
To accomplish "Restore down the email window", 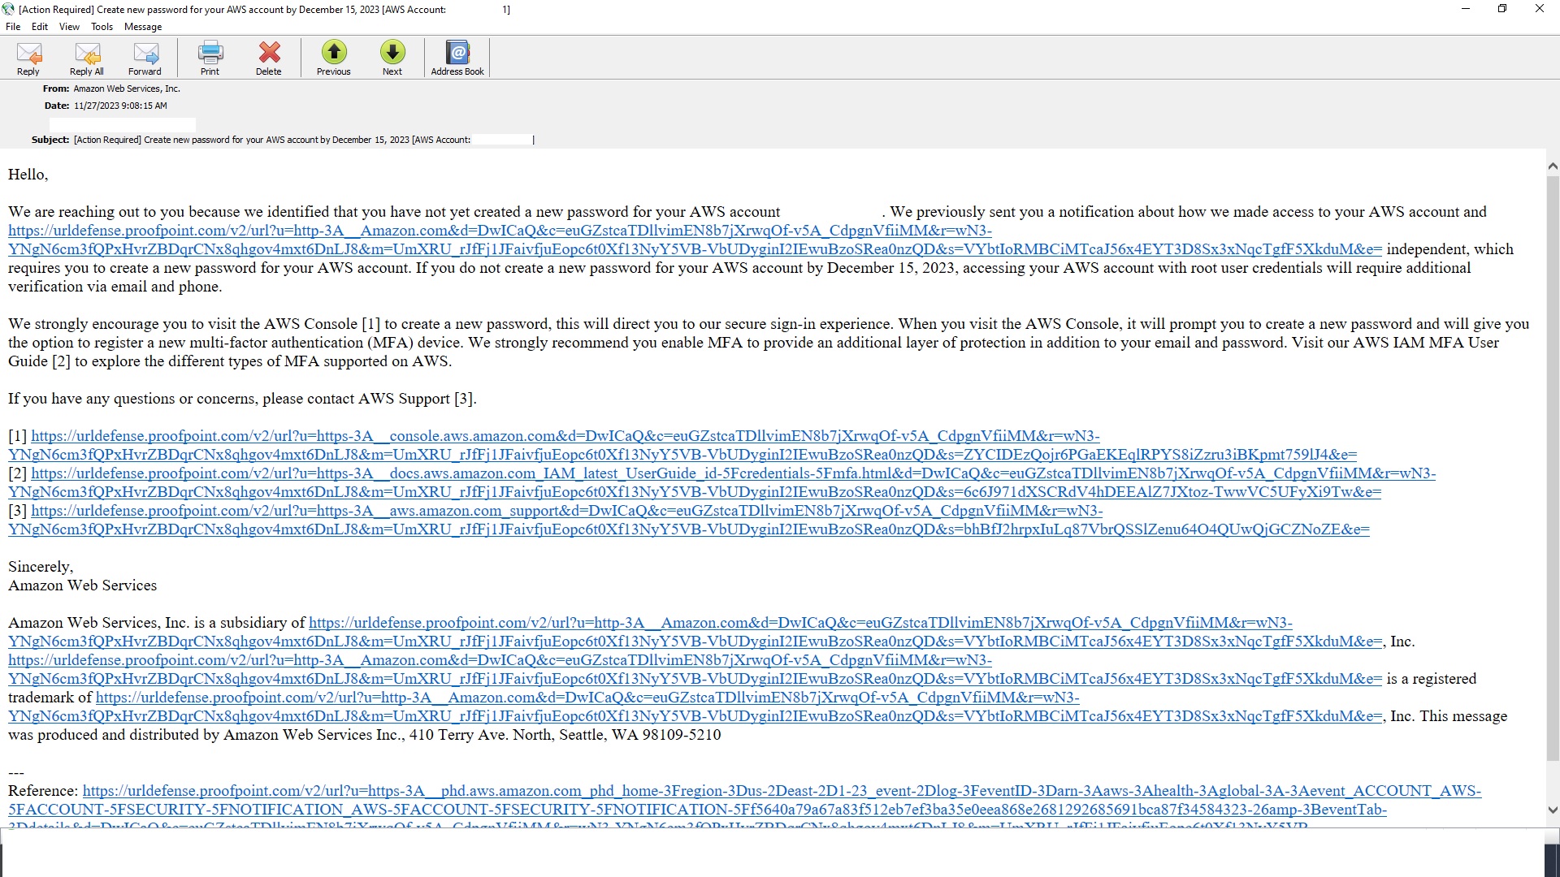I will (x=1502, y=9).
